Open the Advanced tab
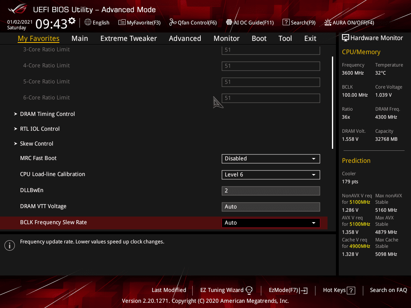Screen dimensions: 411x308 click(x=185, y=38)
